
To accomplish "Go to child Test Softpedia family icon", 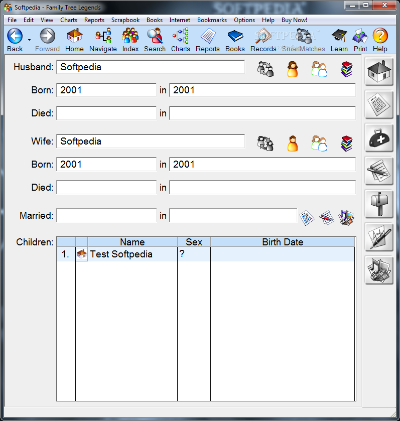I will [x=82, y=254].
